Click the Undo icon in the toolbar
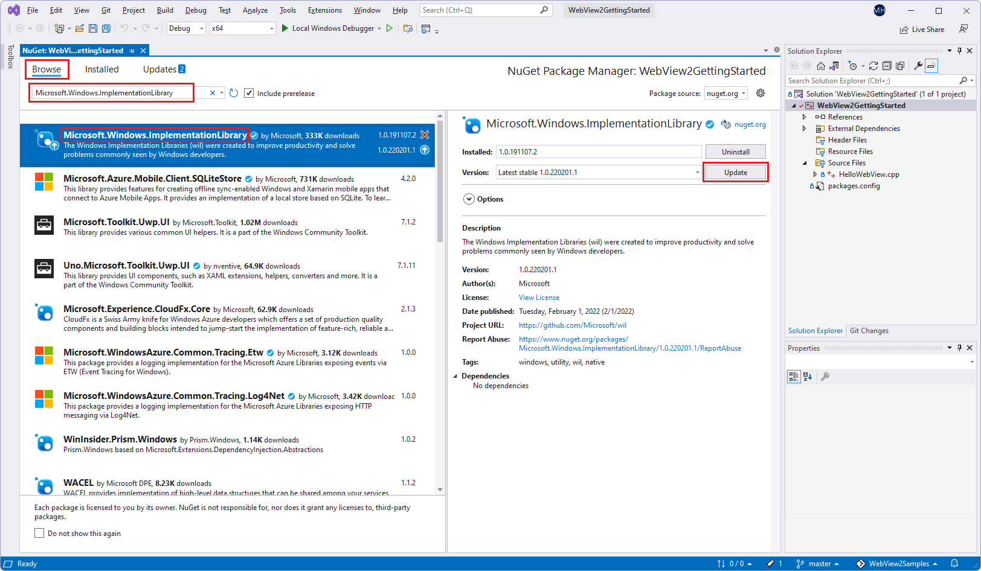The height and width of the screenshot is (571, 981). [125, 28]
